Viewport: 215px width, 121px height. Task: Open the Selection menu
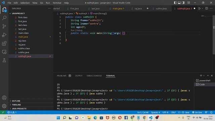point(25,3)
